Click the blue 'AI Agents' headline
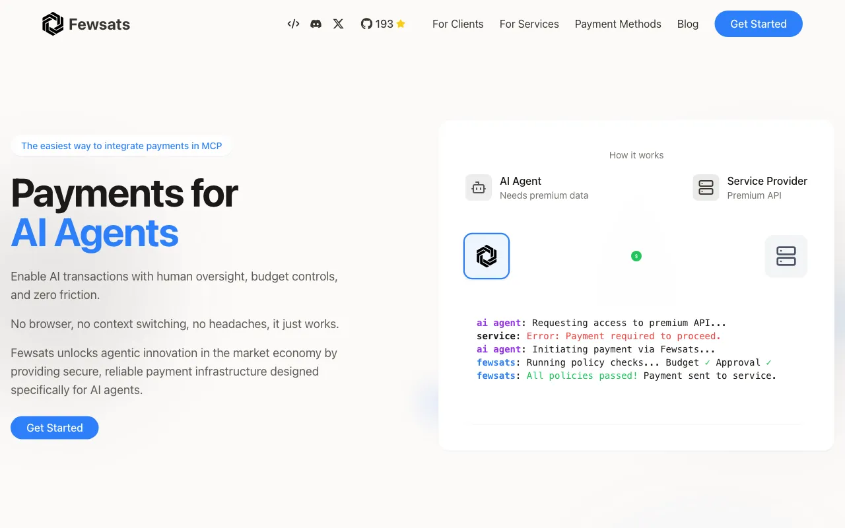Viewport: 845px width, 528px height. pos(94,233)
